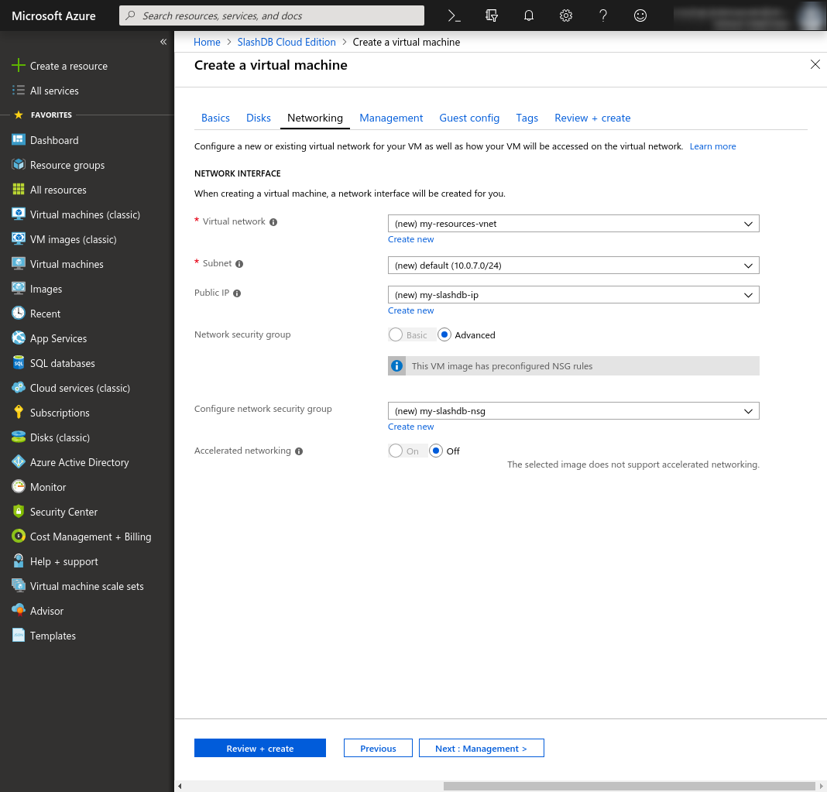Click the blue Review + create button
The width and height of the screenshot is (827, 792).
click(259, 749)
